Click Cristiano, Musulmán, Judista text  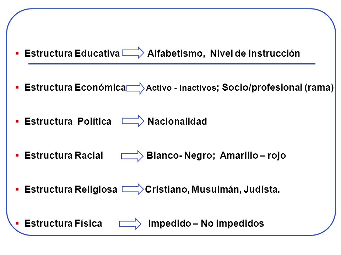pos(212,189)
